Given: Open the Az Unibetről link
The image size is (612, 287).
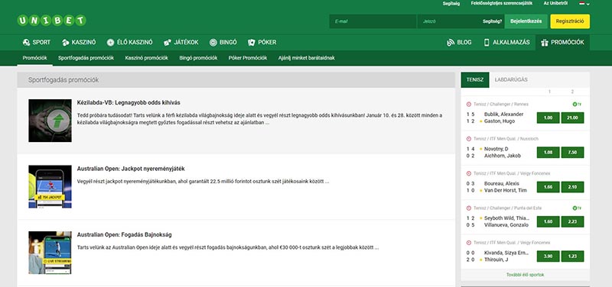Looking at the screenshot, I should coord(555,4).
